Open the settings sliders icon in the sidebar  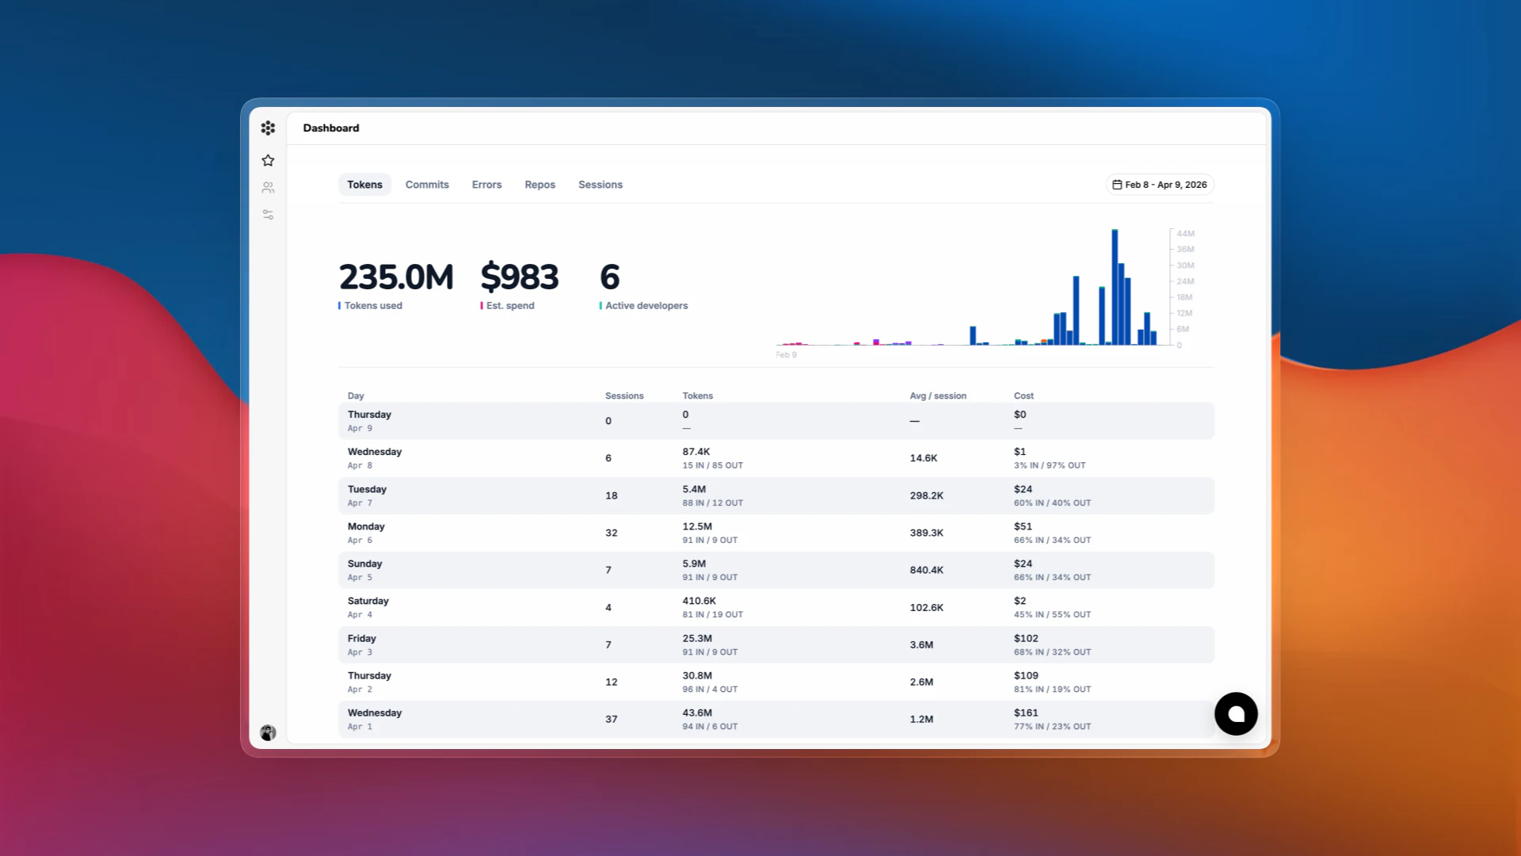pyautogui.click(x=268, y=215)
